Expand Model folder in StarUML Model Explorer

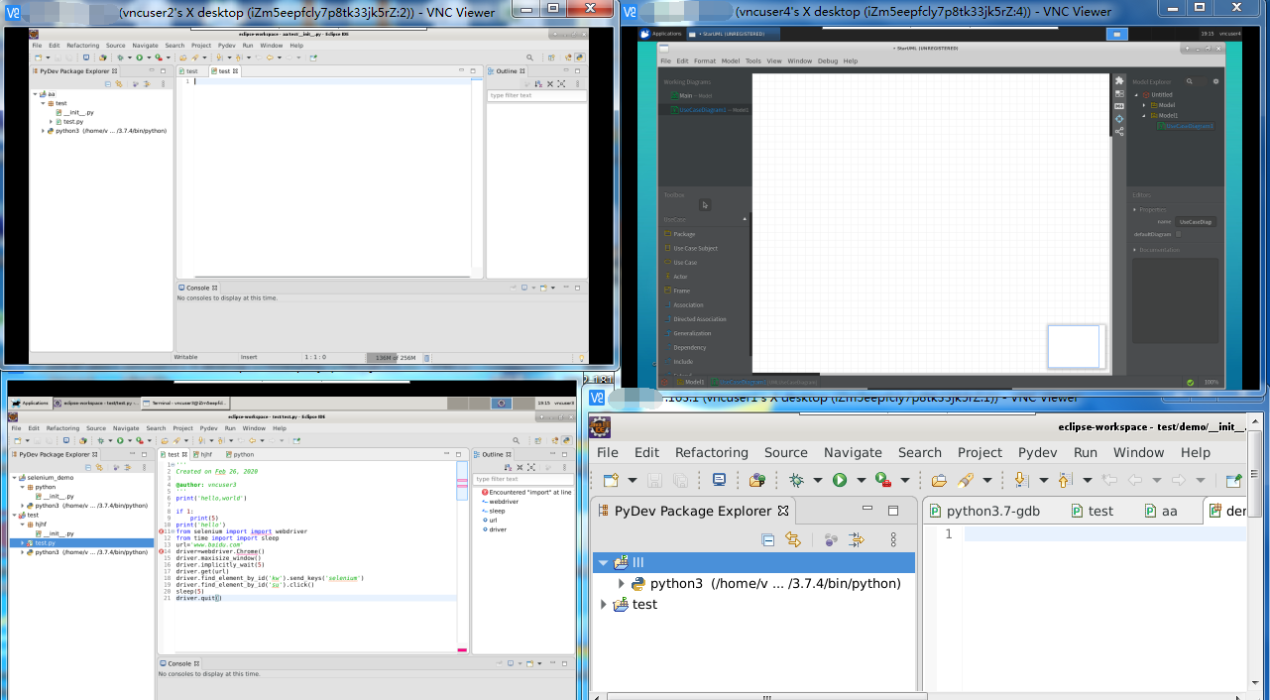click(x=1143, y=105)
